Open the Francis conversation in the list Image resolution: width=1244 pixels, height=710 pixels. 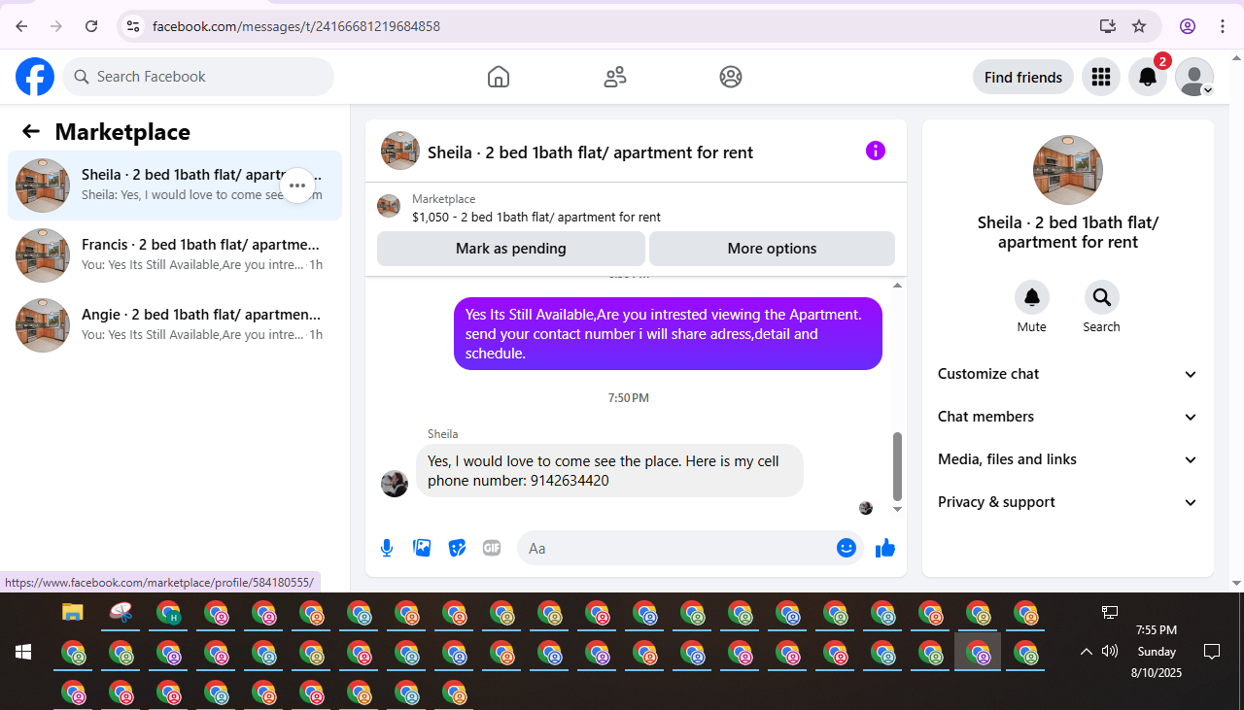tap(175, 255)
